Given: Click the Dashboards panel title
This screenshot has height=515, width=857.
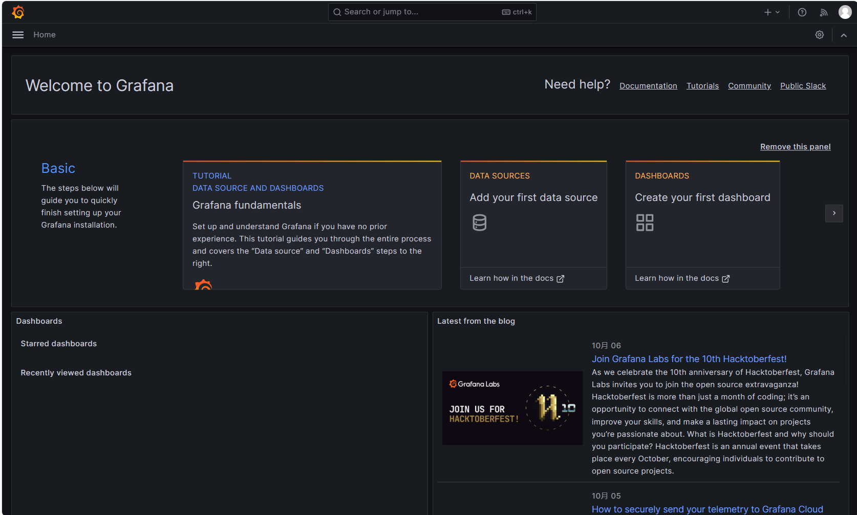Looking at the screenshot, I should [39, 321].
